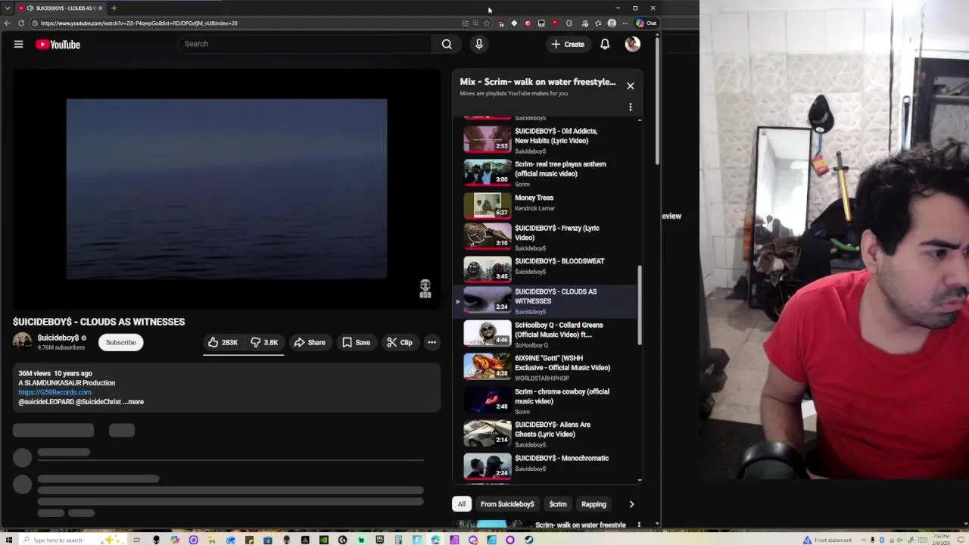This screenshot has width=969, height=545.
Task: Click the browser address bar URL
Action: (x=139, y=23)
